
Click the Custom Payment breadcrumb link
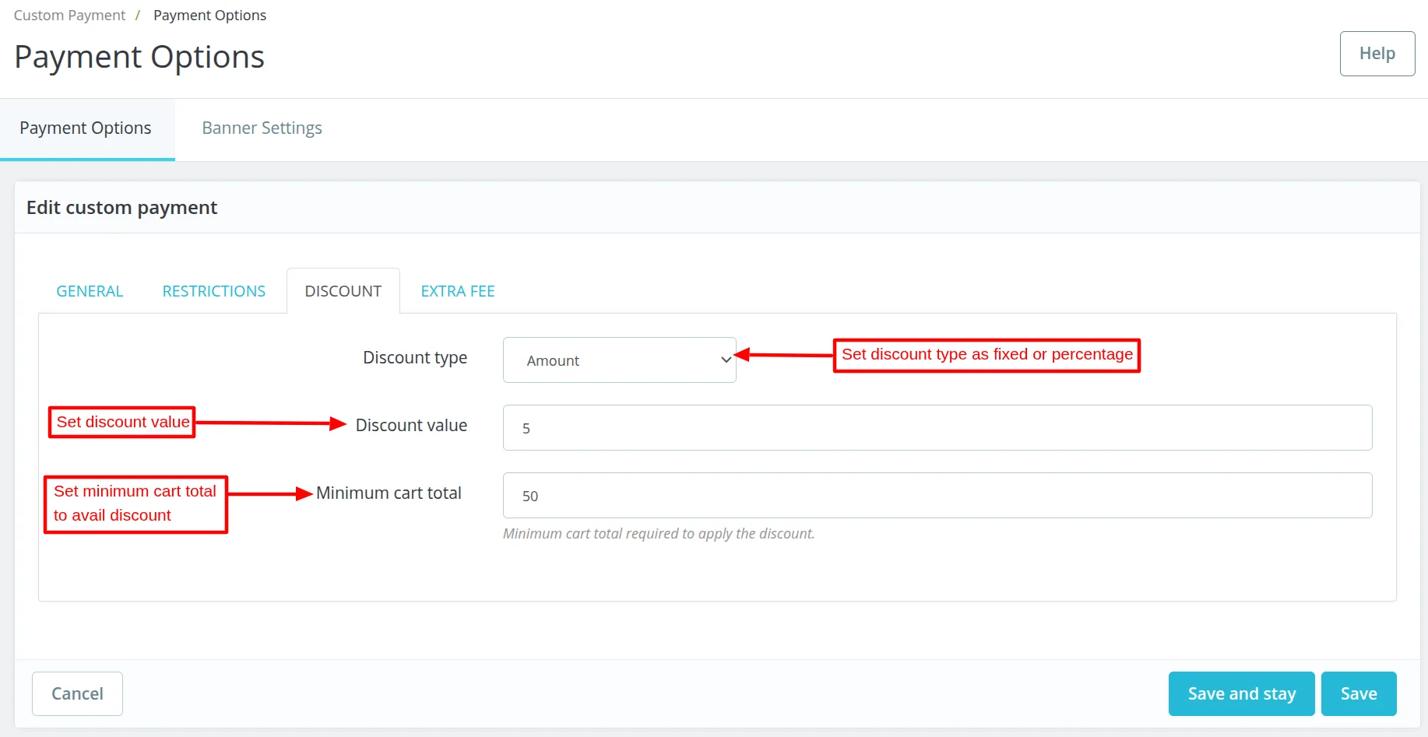(69, 16)
